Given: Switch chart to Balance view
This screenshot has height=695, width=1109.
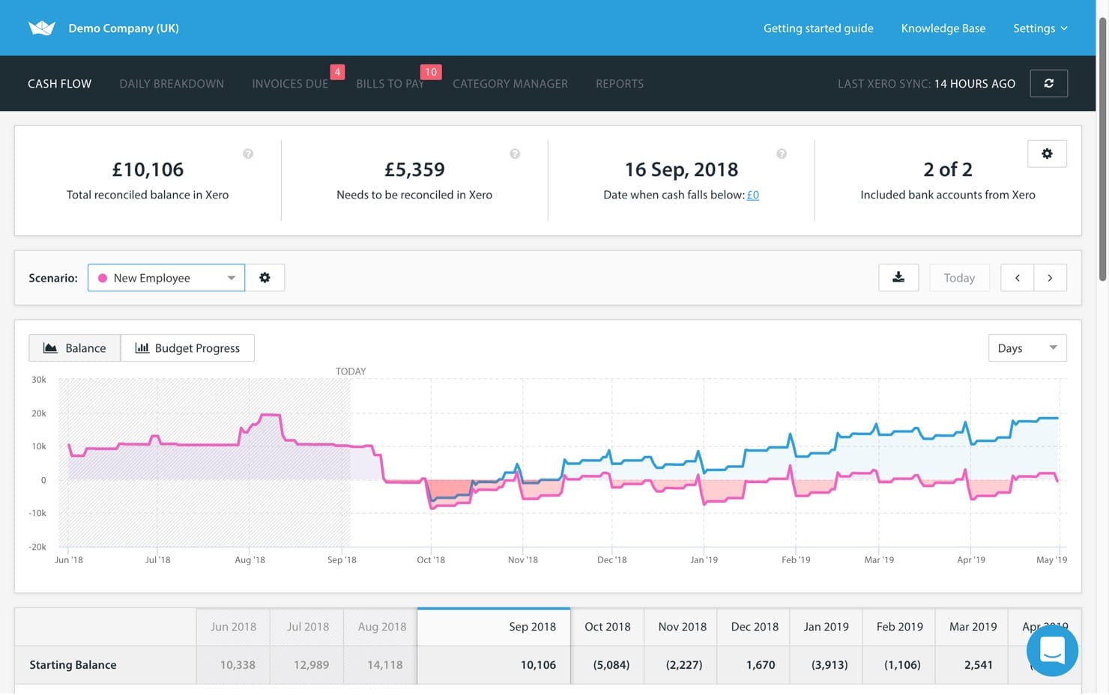Looking at the screenshot, I should coord(74,348).
